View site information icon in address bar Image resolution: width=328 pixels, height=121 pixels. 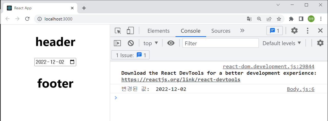[x=39, y=19]
